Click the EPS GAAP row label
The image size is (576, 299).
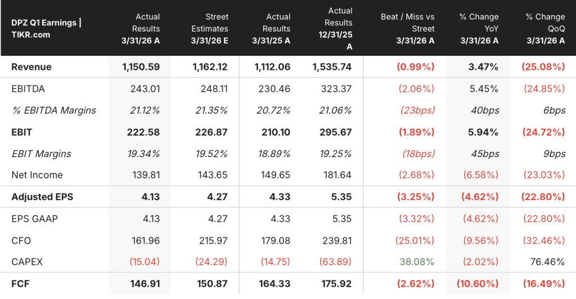(34, 219)
